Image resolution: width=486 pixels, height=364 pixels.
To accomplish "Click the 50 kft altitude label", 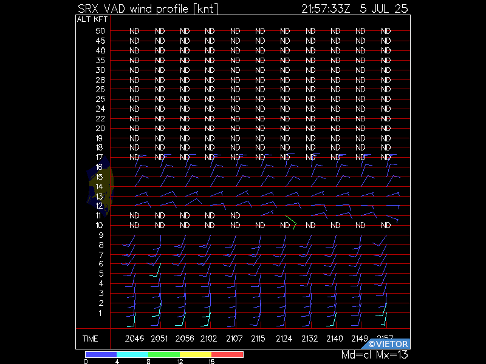I will [100, 31].
